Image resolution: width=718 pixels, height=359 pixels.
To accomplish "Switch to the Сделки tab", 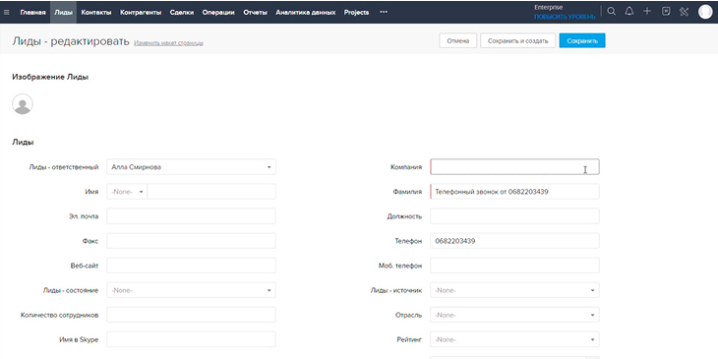I will [182, 13].
